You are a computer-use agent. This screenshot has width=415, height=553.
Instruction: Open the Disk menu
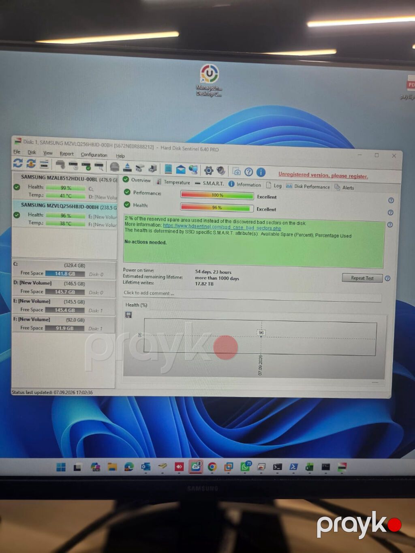32,152
